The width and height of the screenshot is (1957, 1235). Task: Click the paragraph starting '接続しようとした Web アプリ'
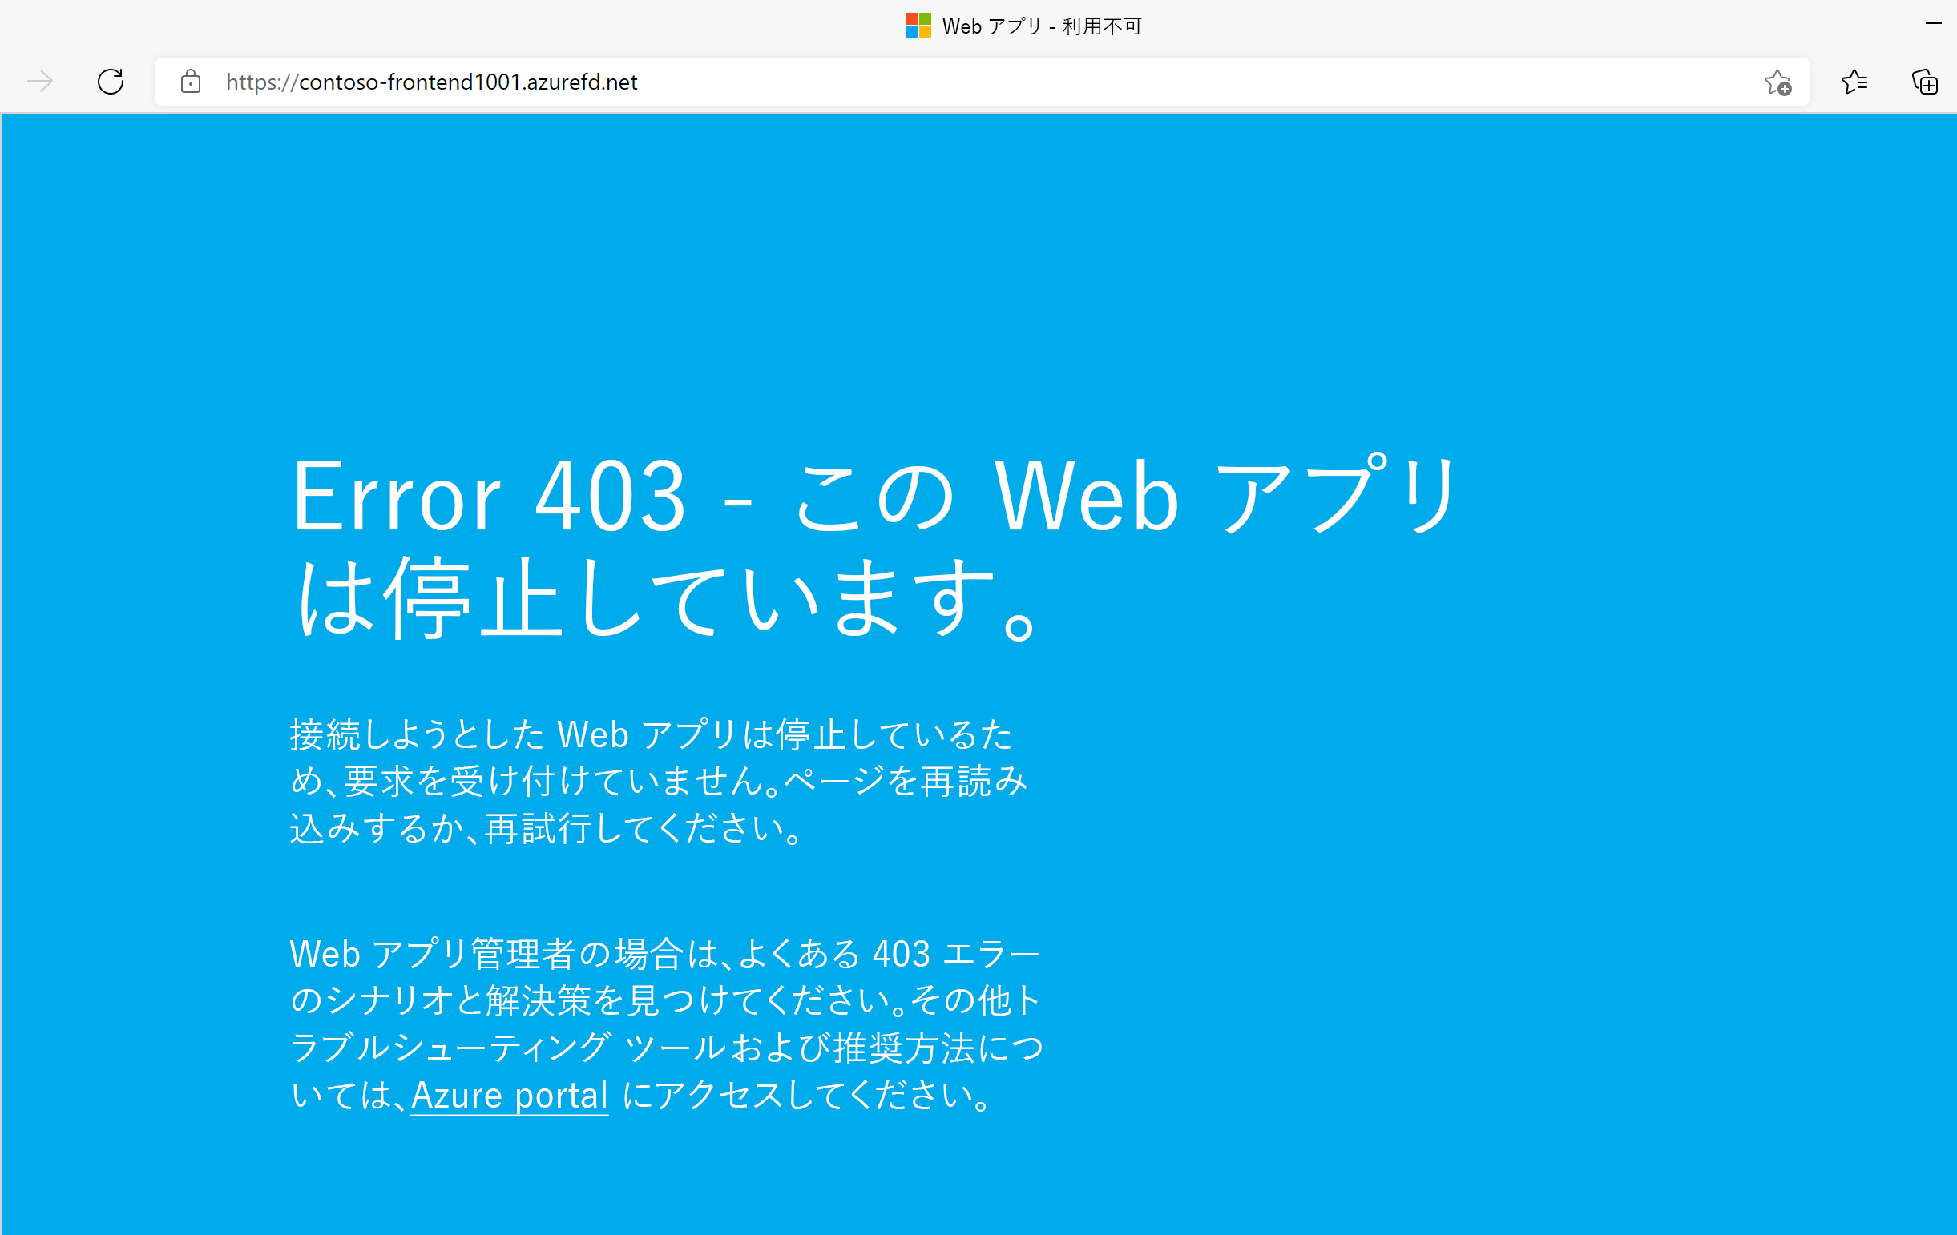pos(659,781)
